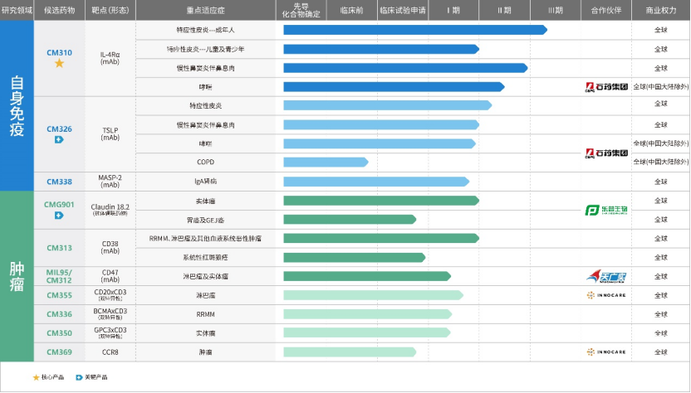Select the CM326 drug candidate label
Image resolution: width=691 pixels, height=393 pixels.
tap(59, 129)
